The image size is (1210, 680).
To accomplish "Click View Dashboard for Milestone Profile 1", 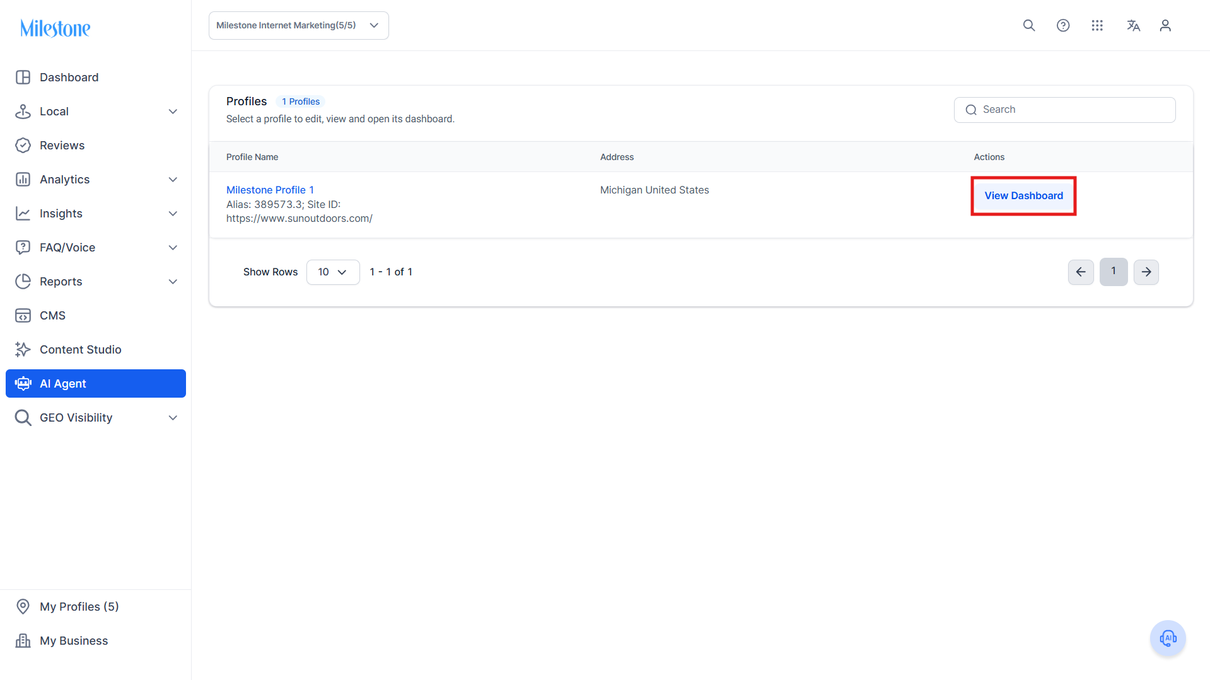I will [x=1023, y=196].
